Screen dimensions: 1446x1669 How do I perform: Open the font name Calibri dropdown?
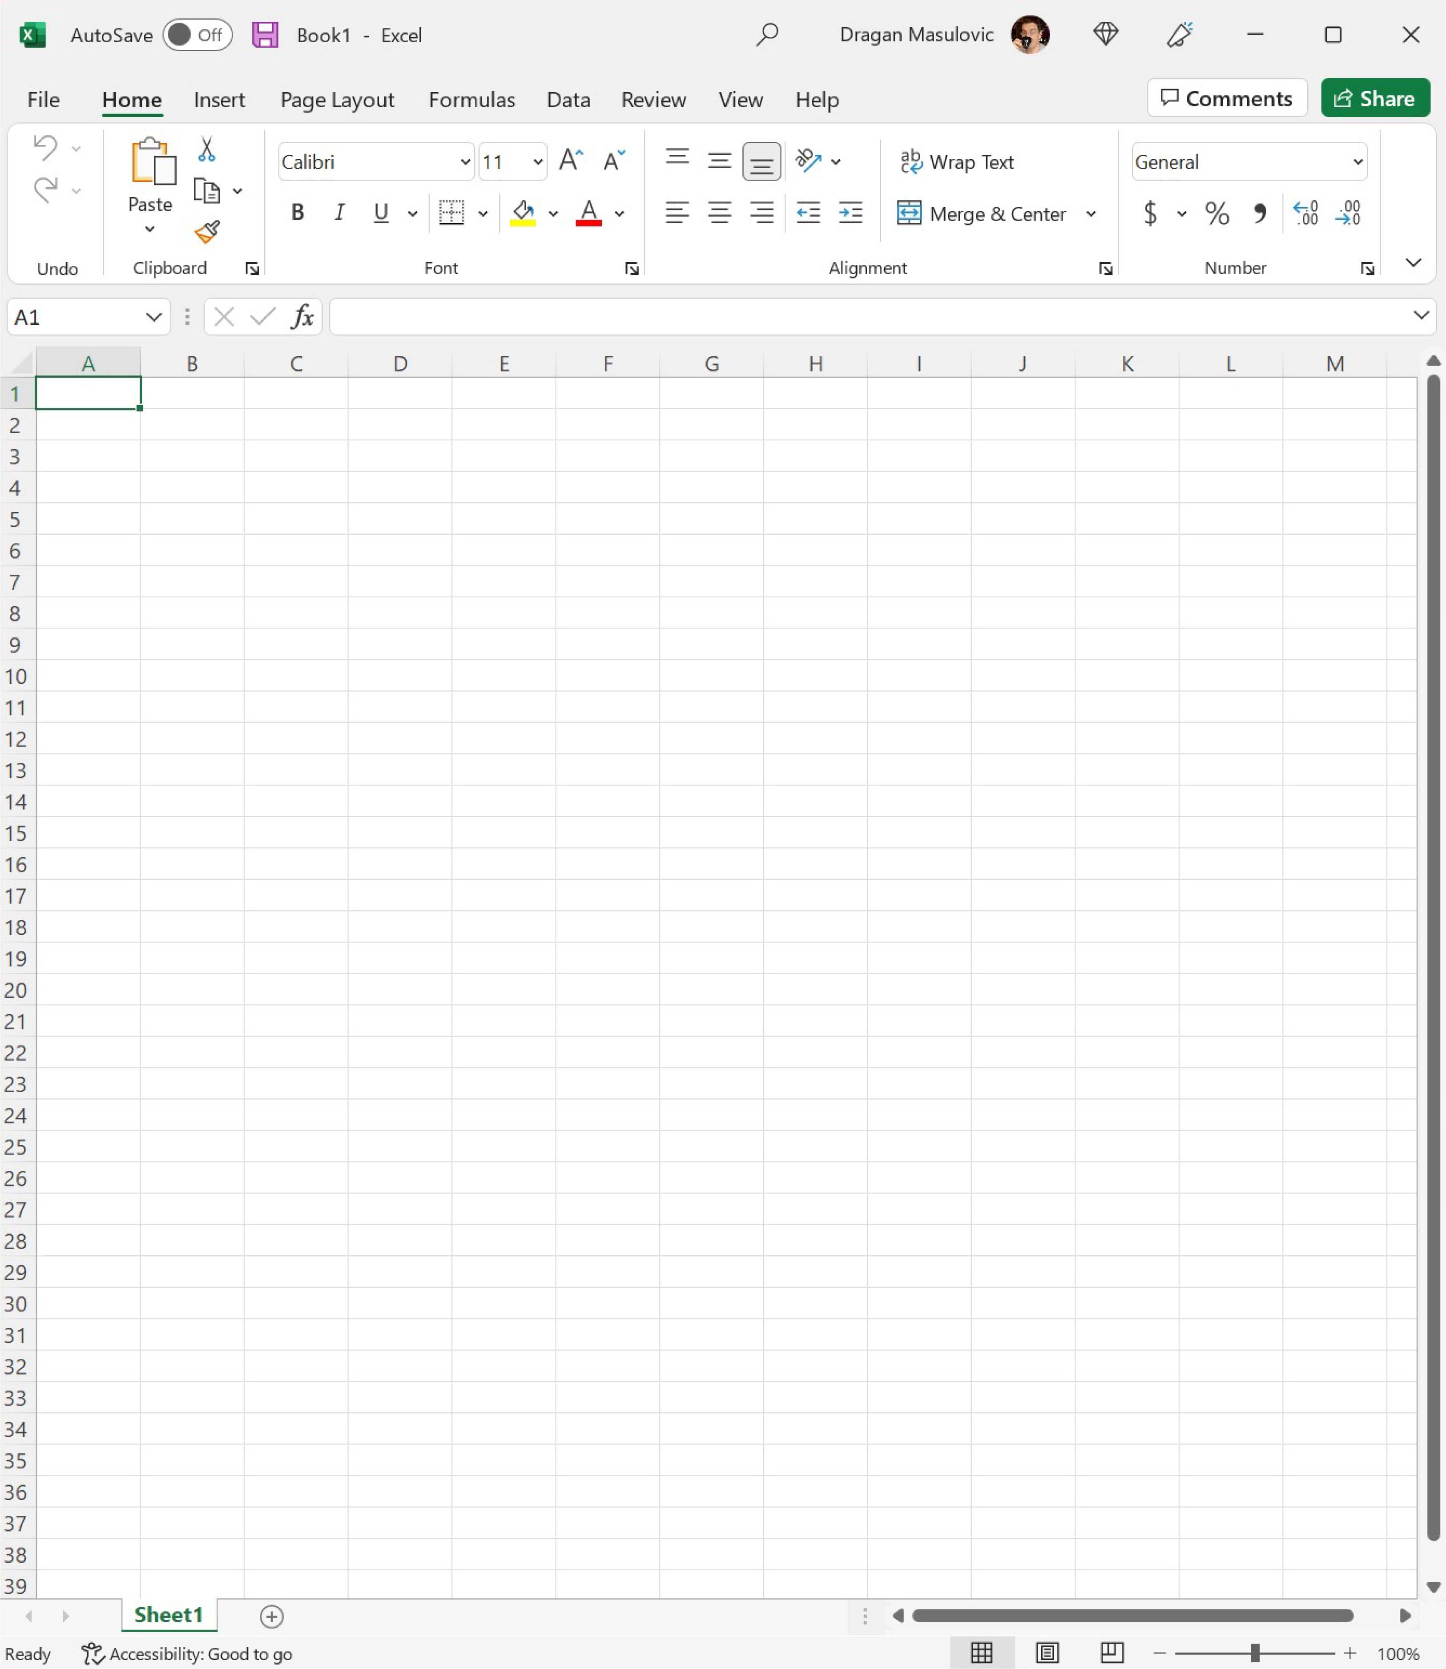(465, 162)
